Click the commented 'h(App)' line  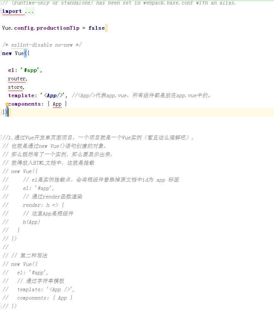(x=31, y=222)
